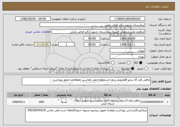Click the unit cell بسته

[64, 102]
